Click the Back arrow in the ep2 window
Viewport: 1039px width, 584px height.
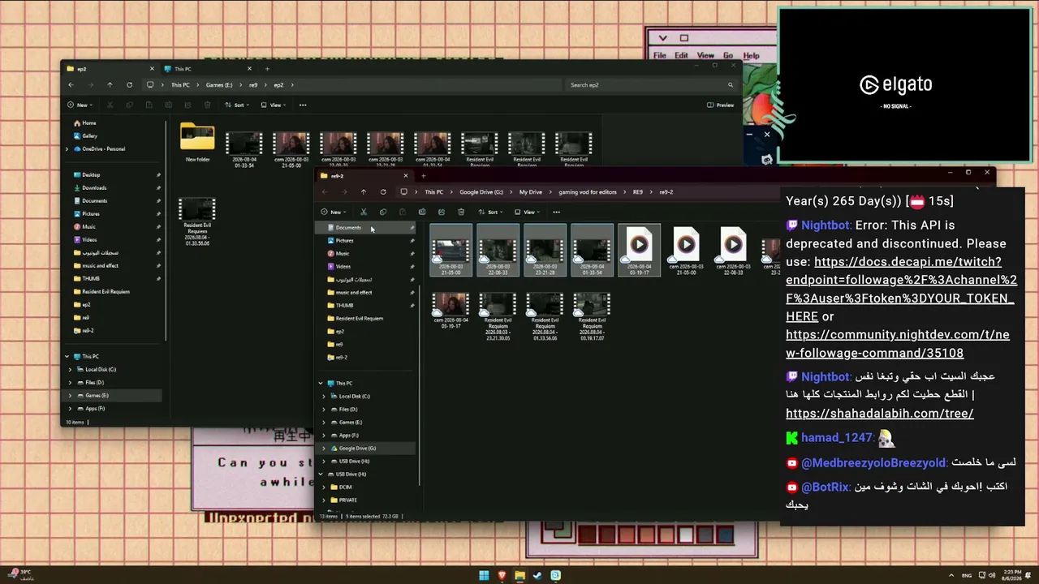(71, 84)
